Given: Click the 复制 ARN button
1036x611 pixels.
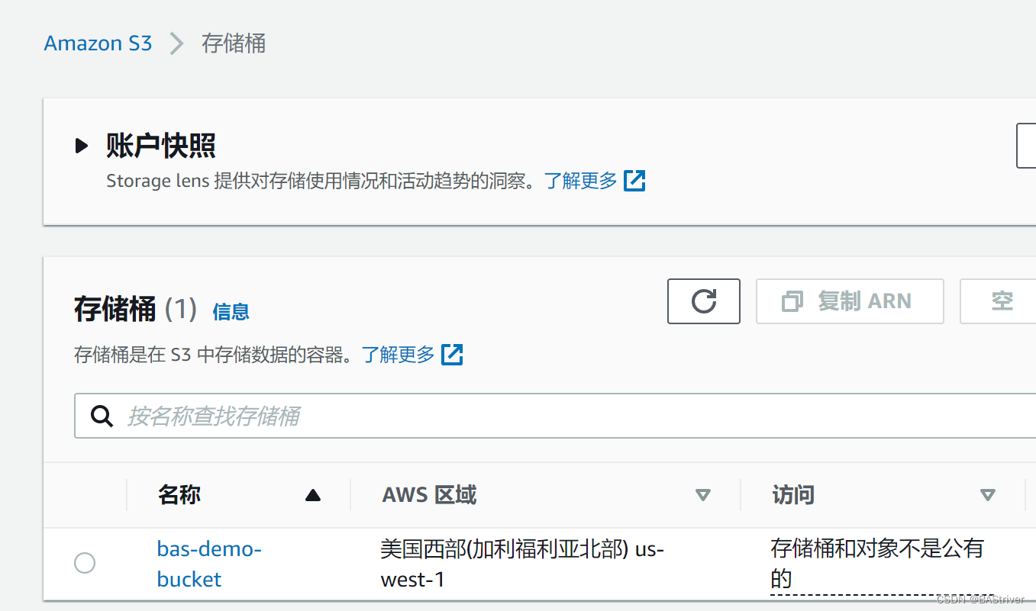Looking at the screenshot, I should tap(850, 301).
